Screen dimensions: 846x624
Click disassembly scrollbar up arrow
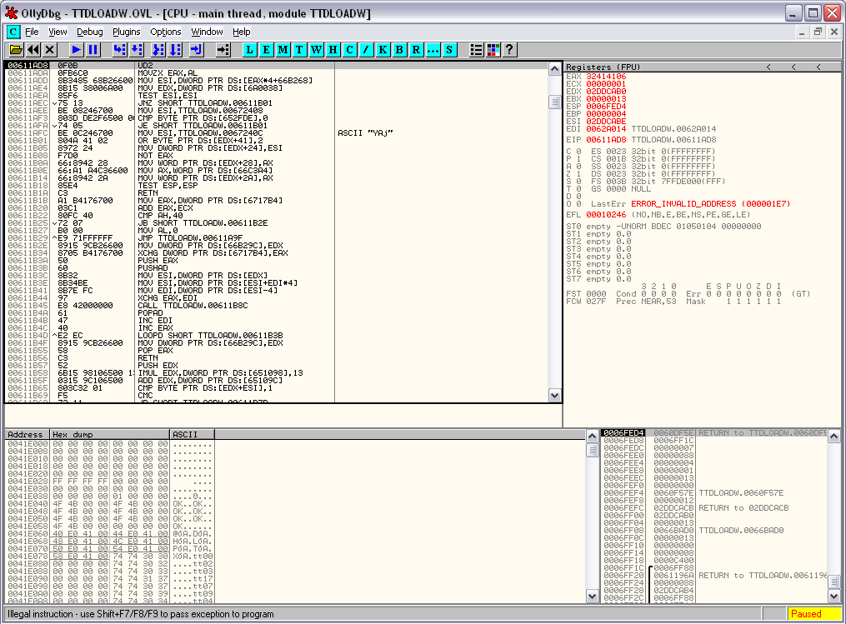(x=554, y=68)
